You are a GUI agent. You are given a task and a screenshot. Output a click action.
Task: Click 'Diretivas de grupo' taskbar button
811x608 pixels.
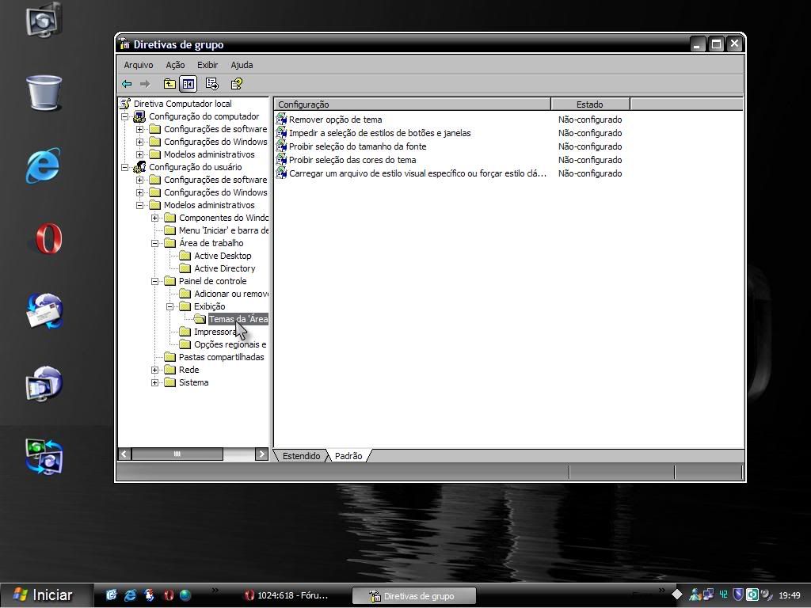[413, 595]
